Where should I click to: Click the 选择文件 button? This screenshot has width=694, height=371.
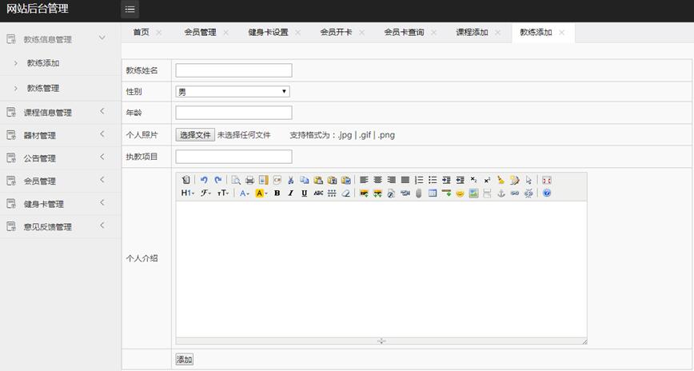pos(195,135)
